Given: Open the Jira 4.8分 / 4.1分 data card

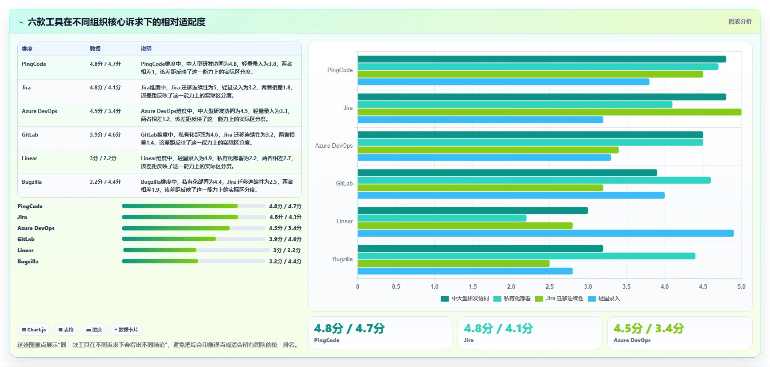Looking at the screenshot, I should point(530,333).
